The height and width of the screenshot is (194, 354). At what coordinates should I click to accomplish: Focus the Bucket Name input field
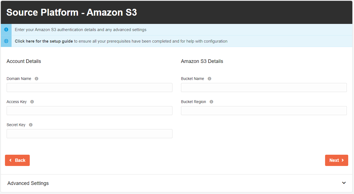(x=264, y=87)
